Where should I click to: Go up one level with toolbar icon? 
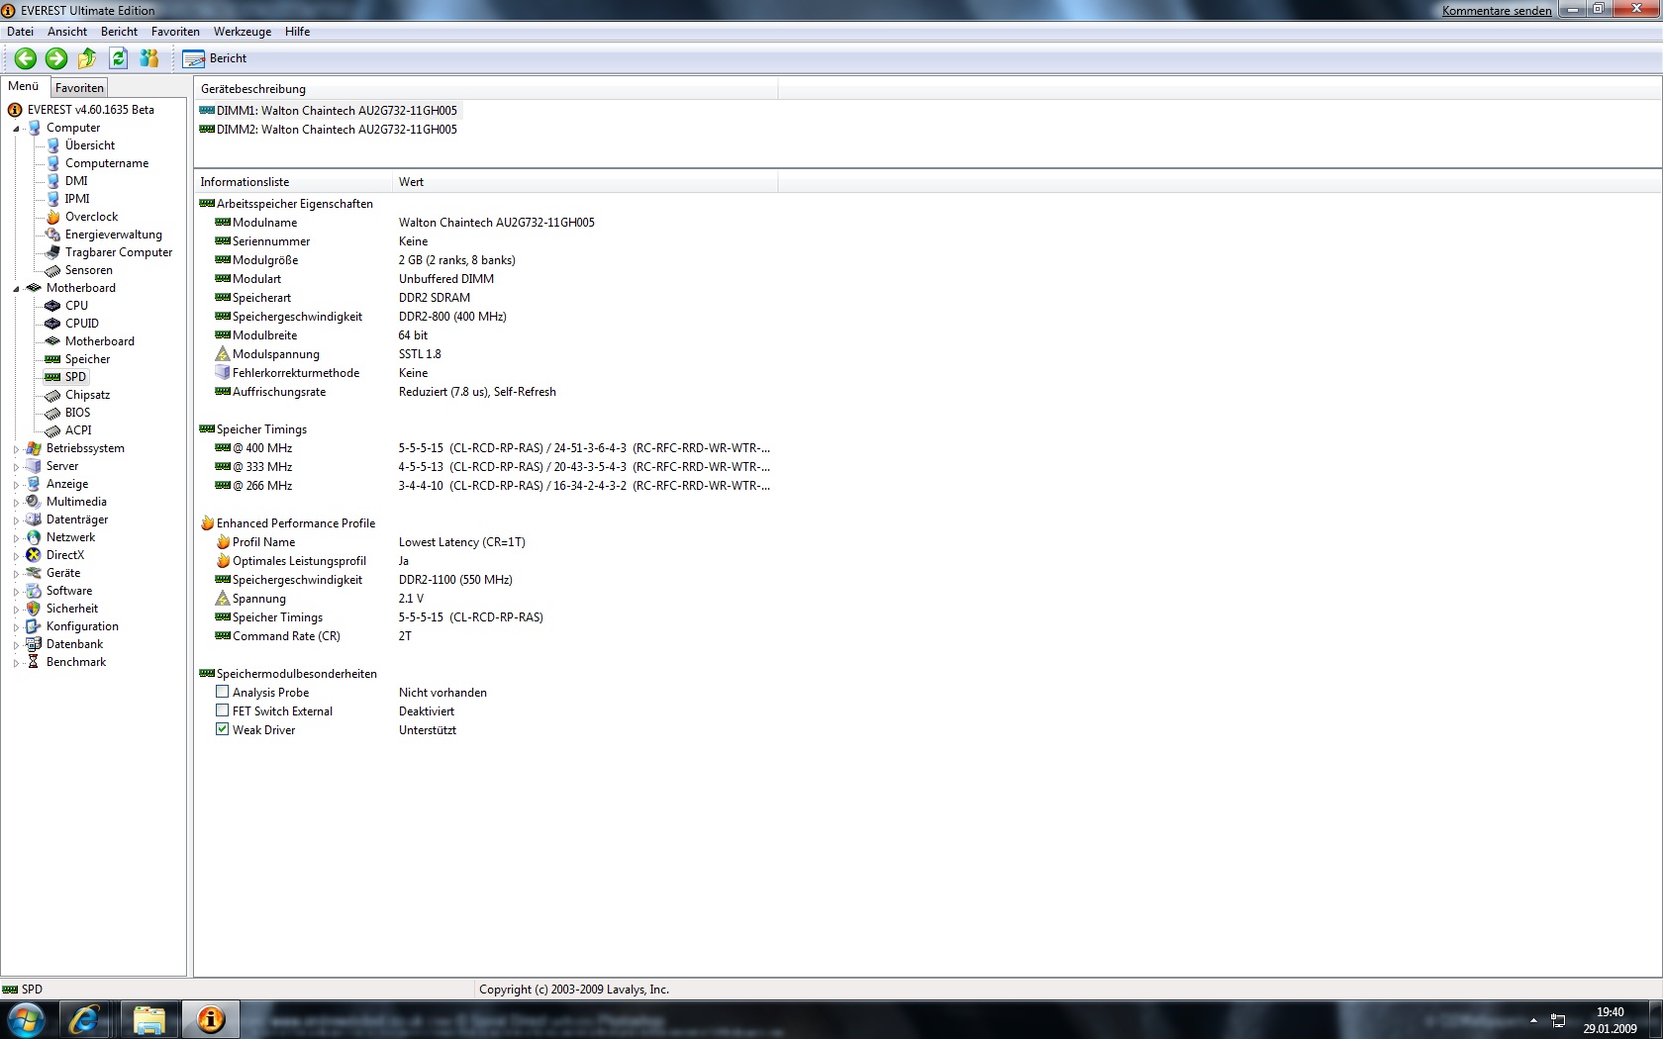(x=87, y=58)
